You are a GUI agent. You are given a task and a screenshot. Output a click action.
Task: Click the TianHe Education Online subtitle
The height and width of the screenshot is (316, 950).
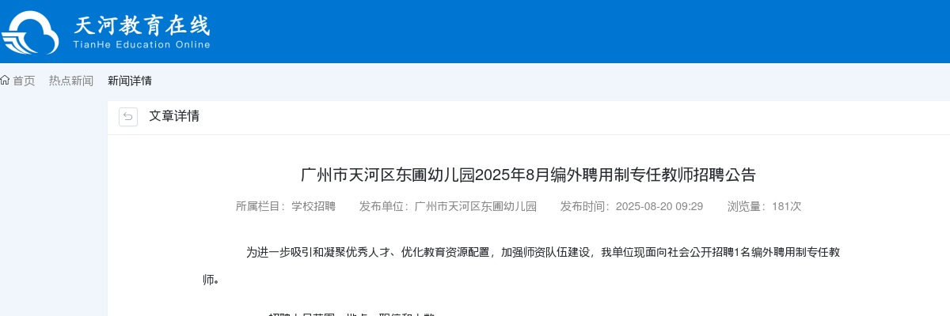coord(142,45)
